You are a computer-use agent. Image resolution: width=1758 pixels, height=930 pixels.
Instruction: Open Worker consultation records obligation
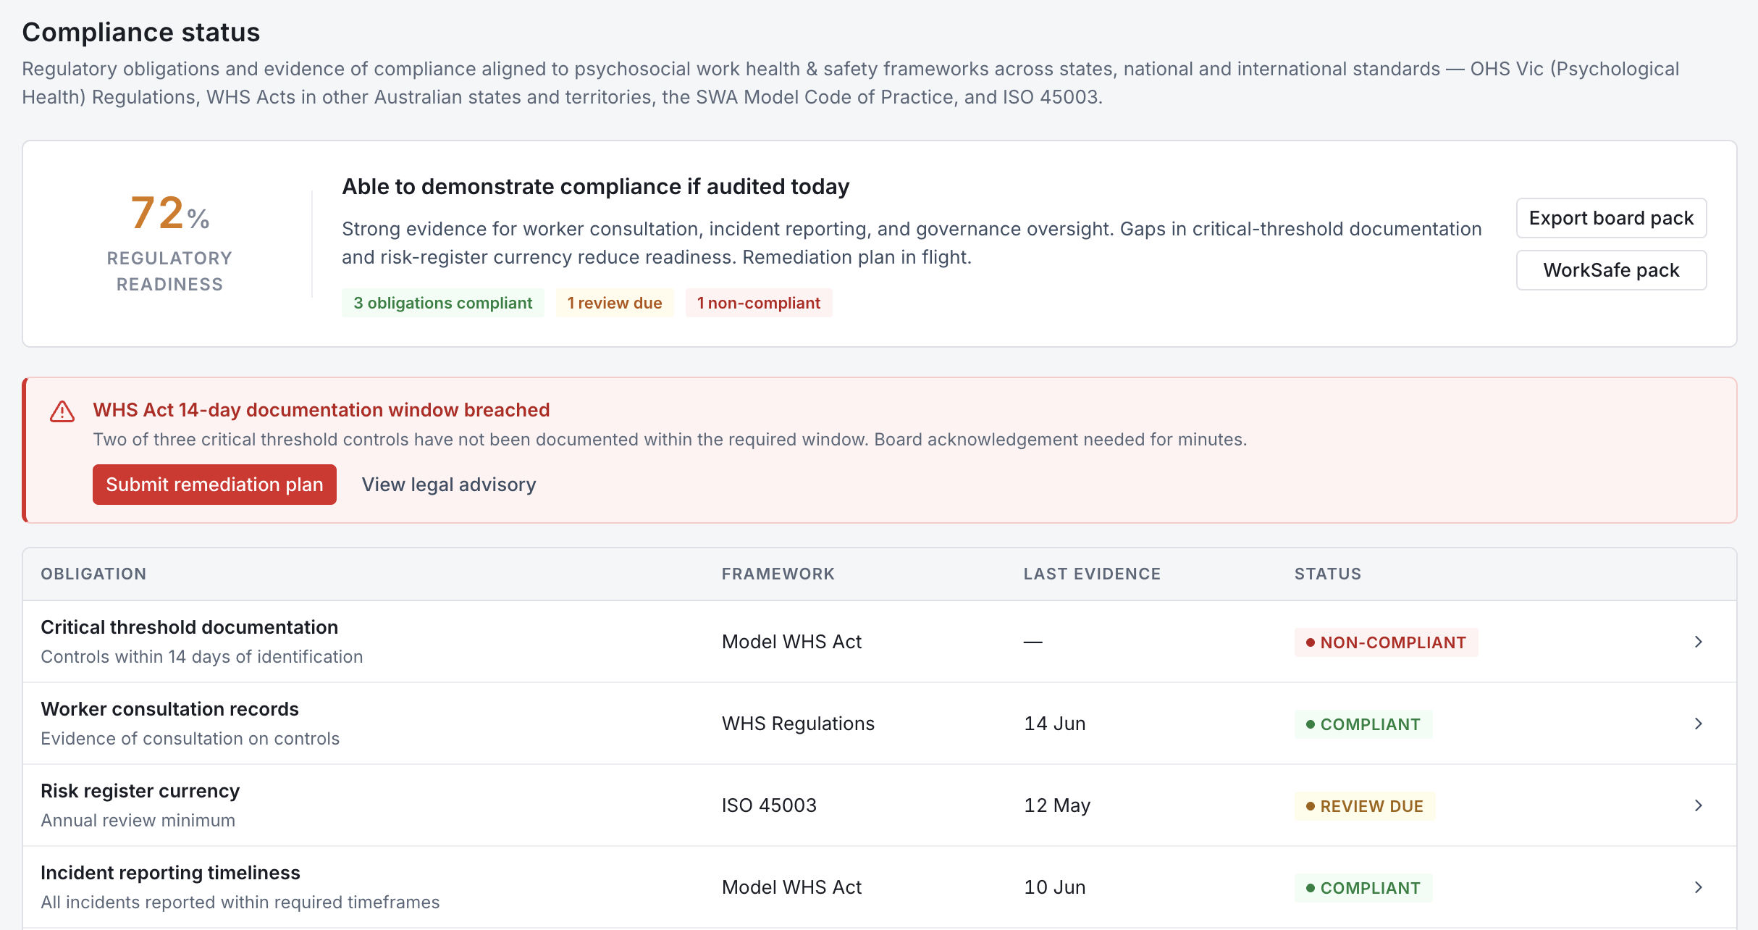coord(169,709)
